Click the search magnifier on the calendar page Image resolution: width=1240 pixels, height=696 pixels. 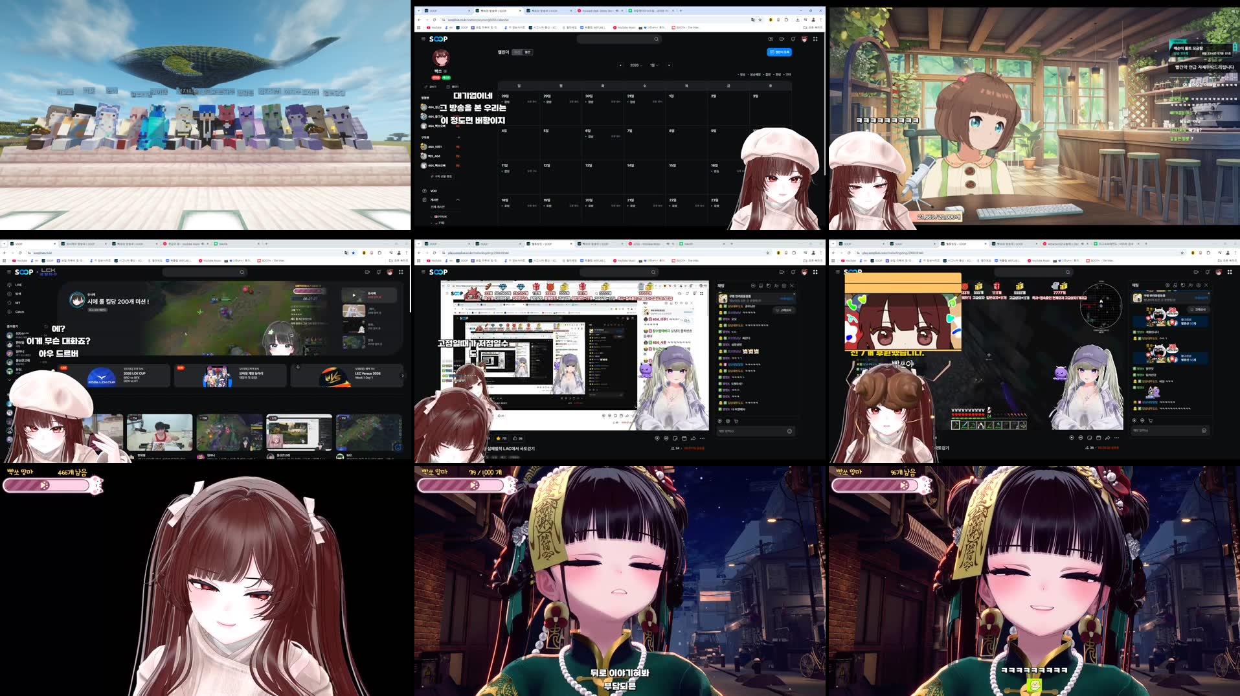point(656,39)
